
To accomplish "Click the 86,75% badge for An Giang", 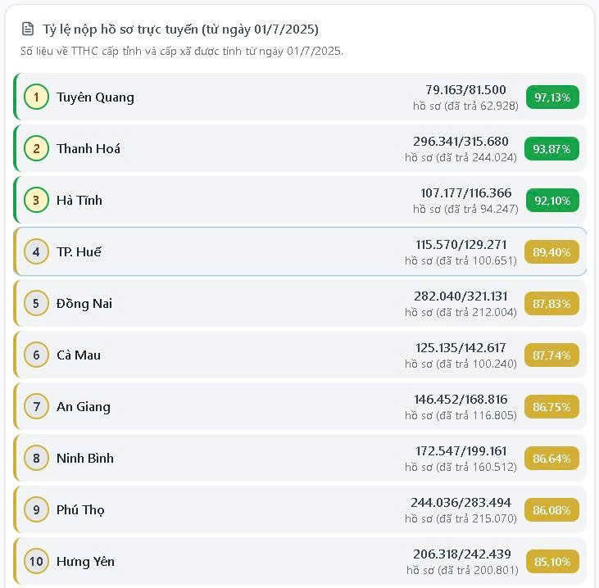I will click(x=551, y=407).
